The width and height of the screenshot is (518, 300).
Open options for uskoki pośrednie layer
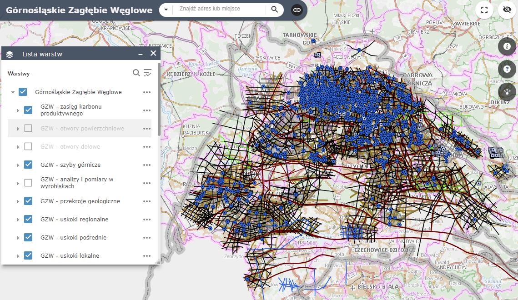click(147, 238)
